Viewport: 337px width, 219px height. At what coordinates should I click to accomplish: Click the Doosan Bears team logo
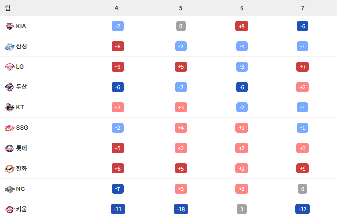(10, 87)
